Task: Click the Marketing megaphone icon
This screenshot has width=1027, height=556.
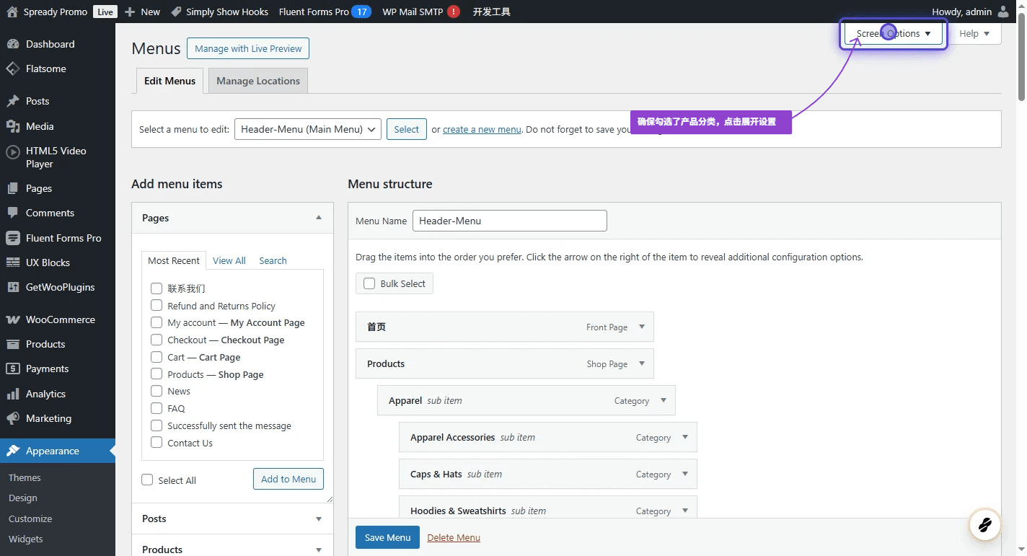Action: pos(12,418)
